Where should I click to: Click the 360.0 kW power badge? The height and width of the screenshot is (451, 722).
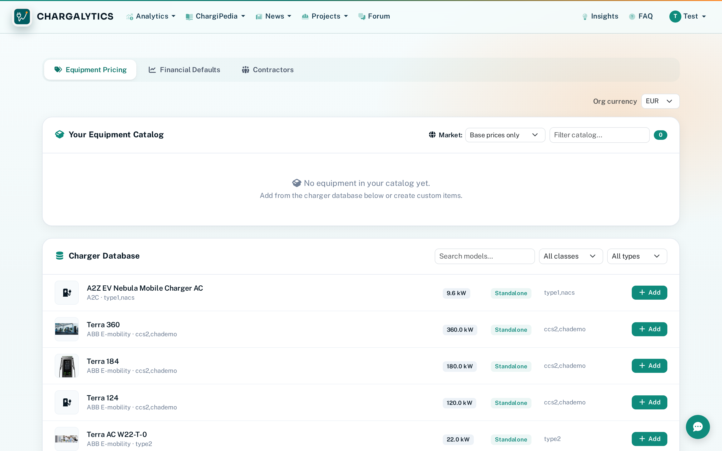click(460, 329)
